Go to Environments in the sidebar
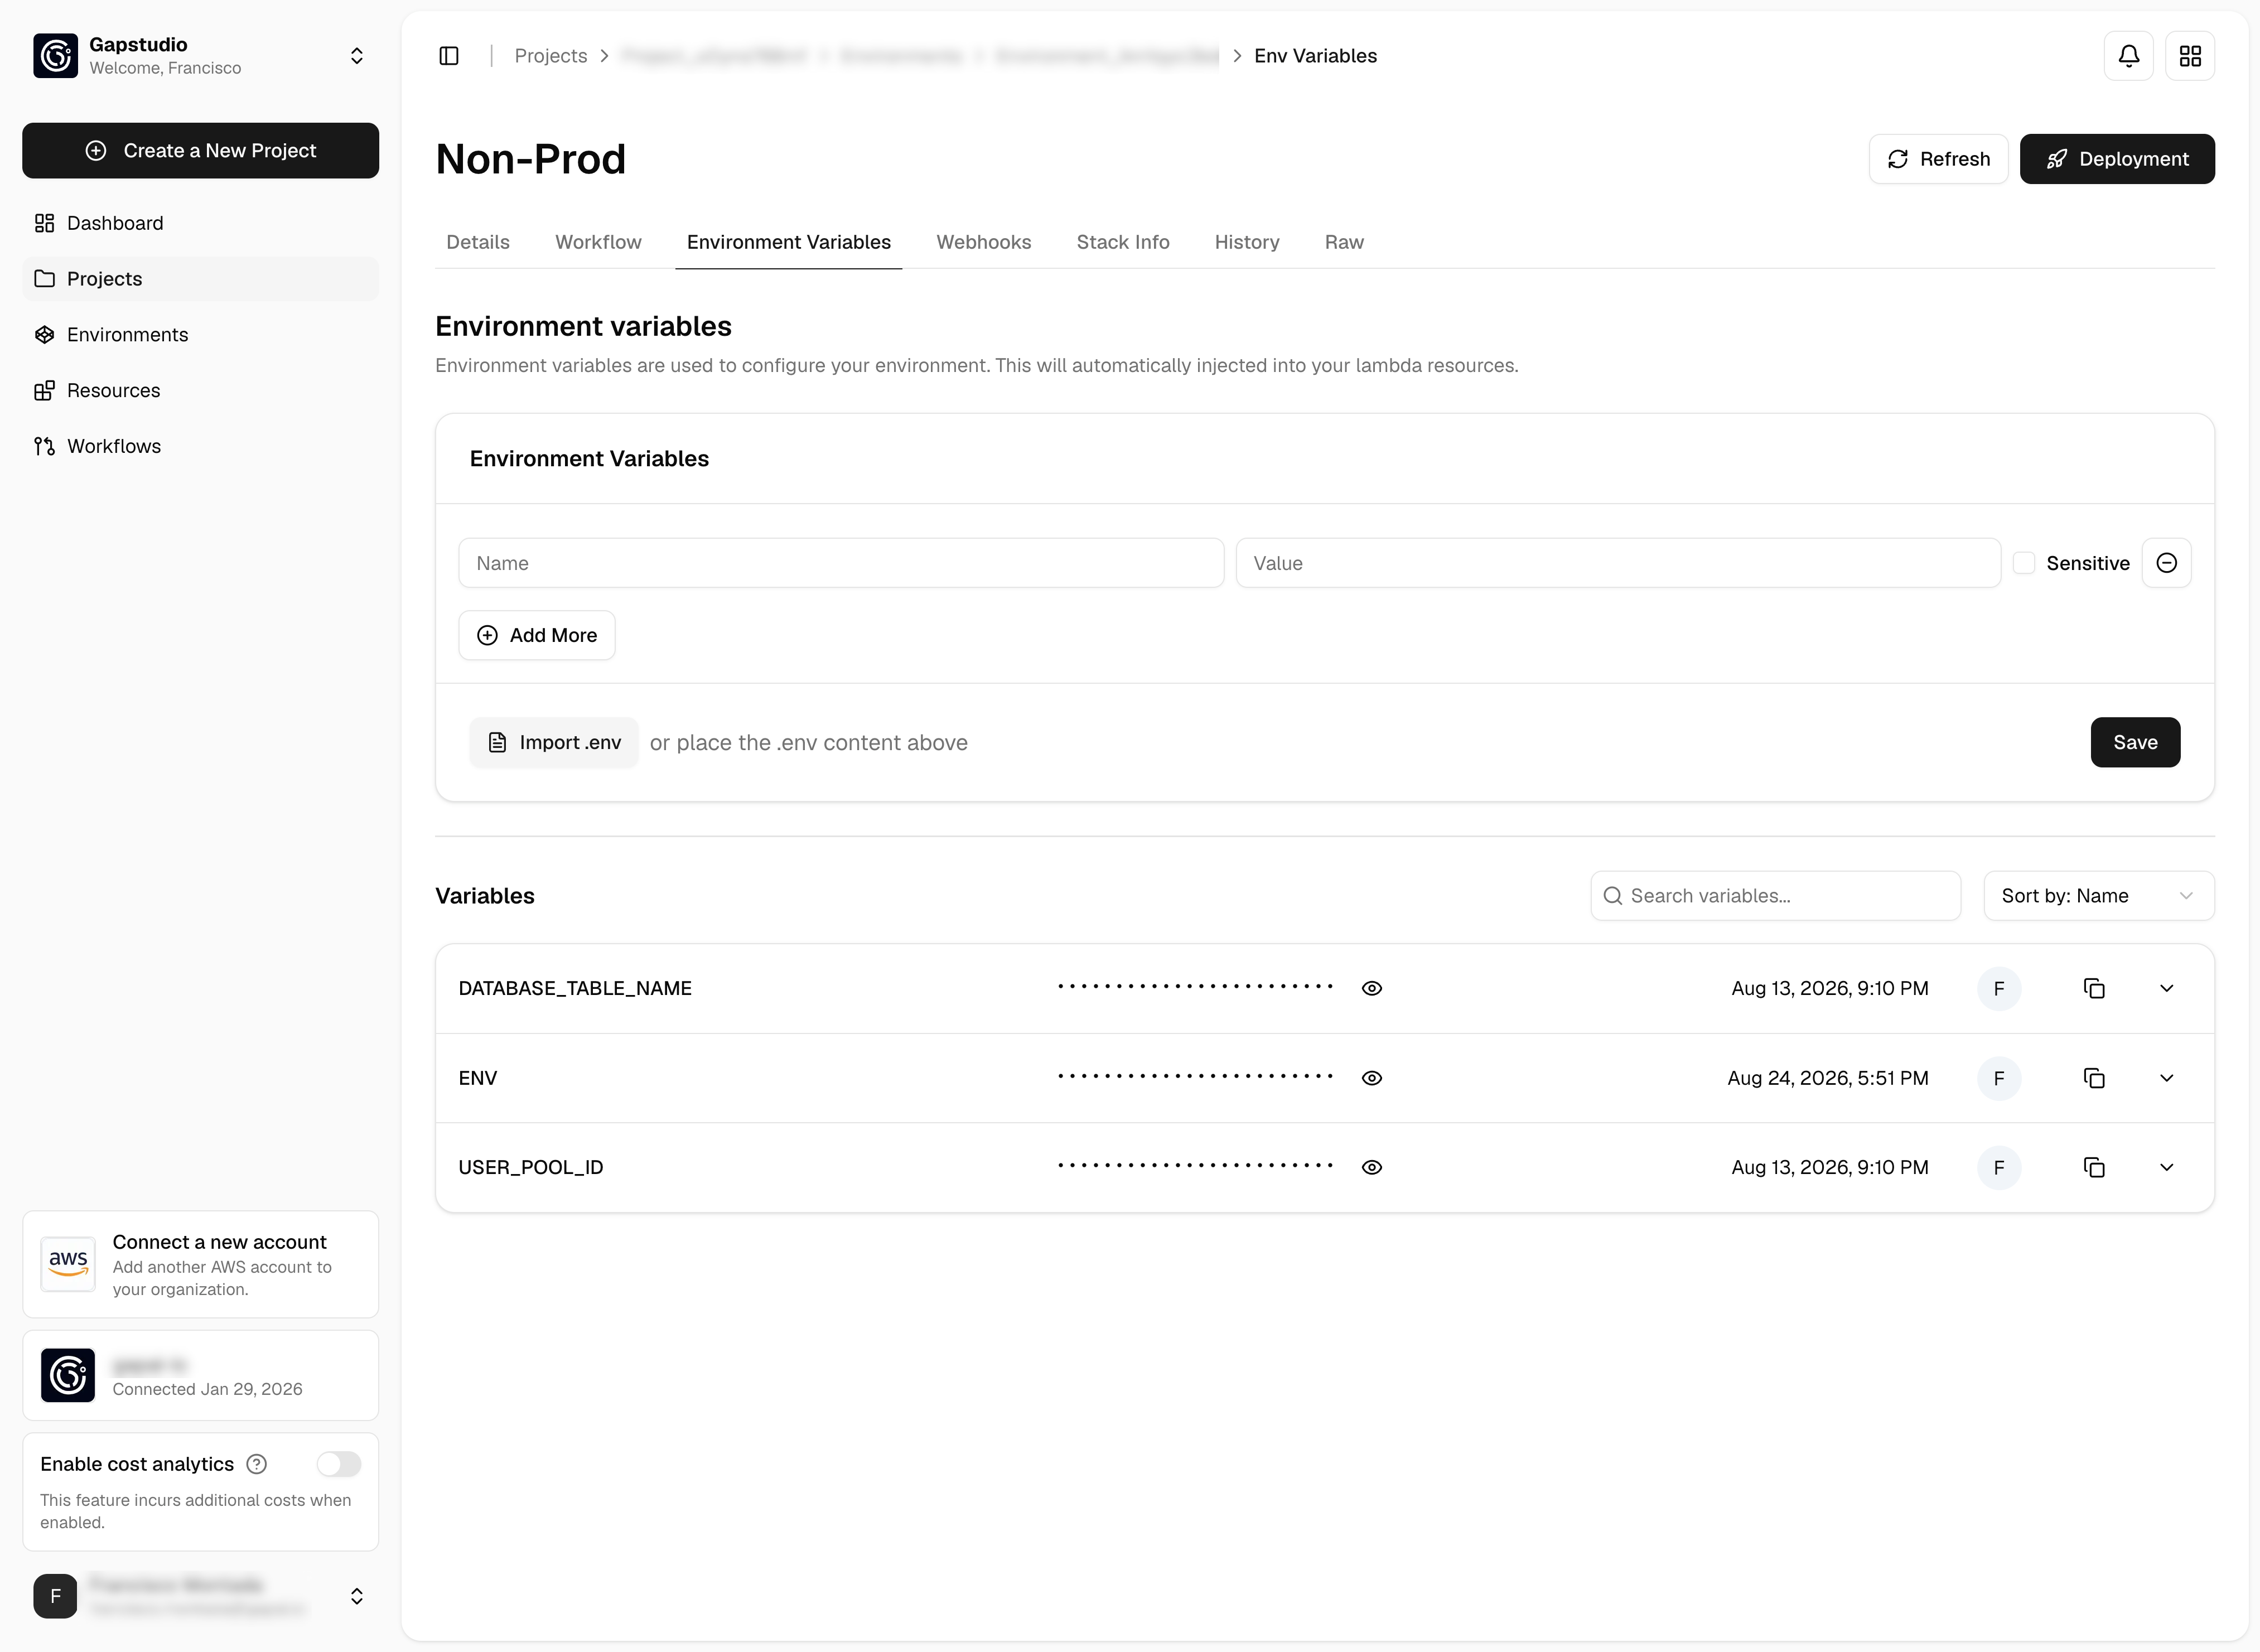The image size is (2260, 1652). 200,335
